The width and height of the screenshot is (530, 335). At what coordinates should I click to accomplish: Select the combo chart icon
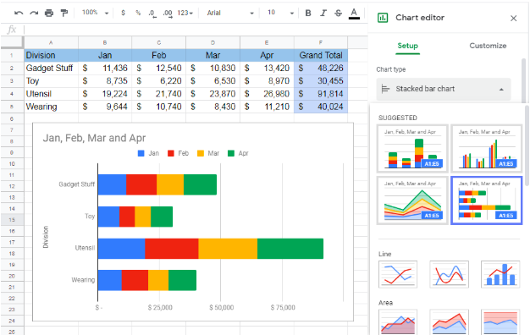[500, 274]
